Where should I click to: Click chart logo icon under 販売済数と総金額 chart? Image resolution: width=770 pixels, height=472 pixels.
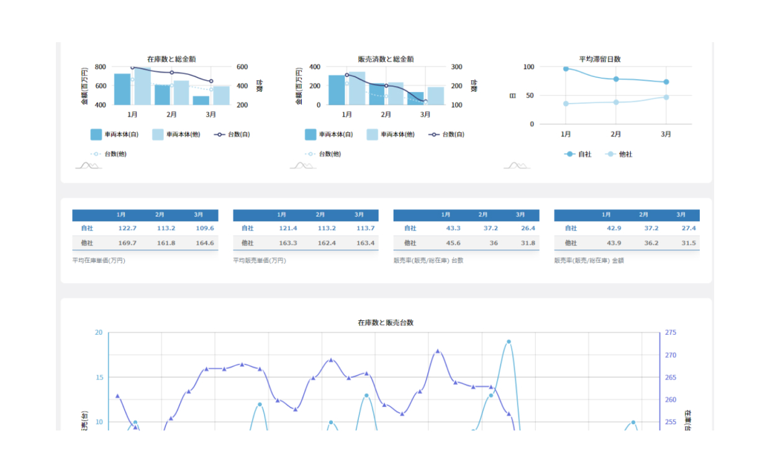[302, 165]
